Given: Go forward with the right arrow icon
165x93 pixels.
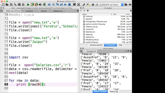Looking at the screenshot, I should (x=97, y=5).
